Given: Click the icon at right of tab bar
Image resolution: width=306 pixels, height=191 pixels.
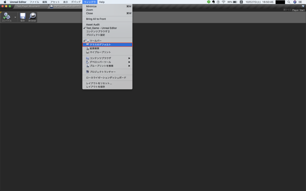Looking at the screenshot, I should click(x=303, y=7).
